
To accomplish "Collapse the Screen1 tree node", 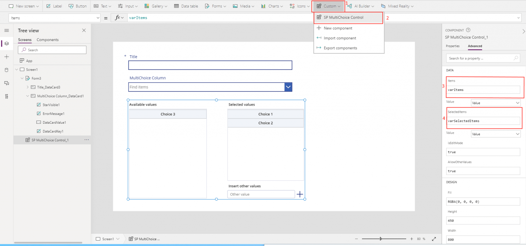I will point(16,69).
